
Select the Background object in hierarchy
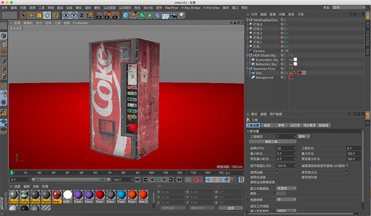[264, 77]
